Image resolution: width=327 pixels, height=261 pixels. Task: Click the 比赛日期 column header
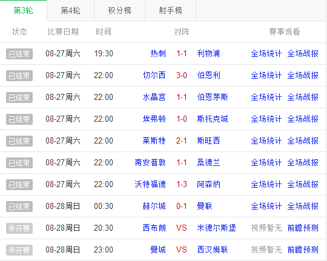pyautogui.click(x=63, y=32)
